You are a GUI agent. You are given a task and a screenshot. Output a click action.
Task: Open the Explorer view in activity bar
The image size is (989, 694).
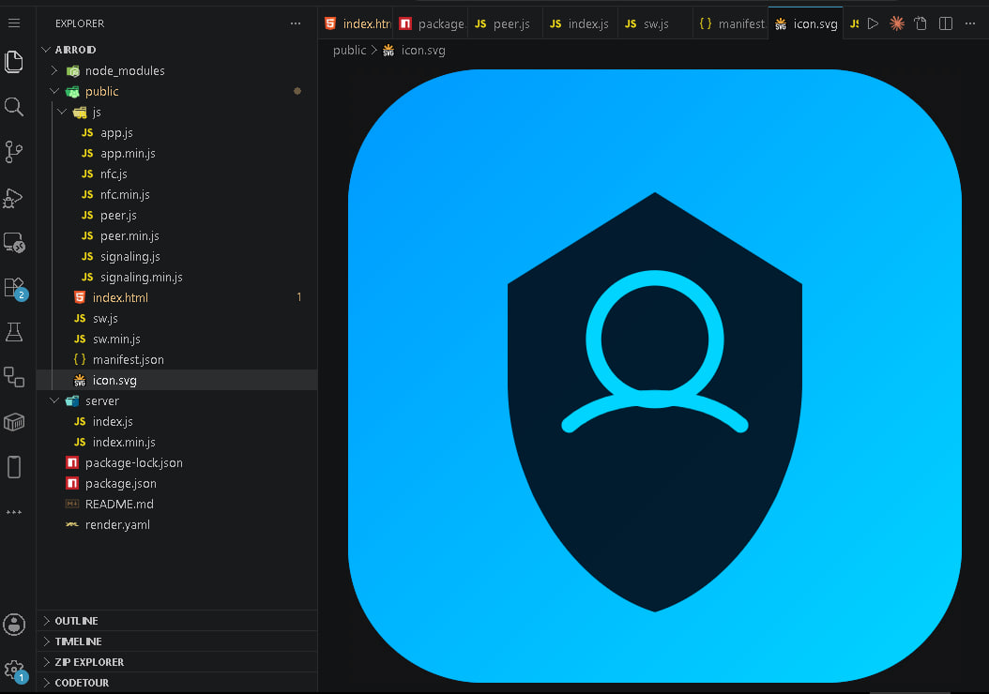click(14, 62)
